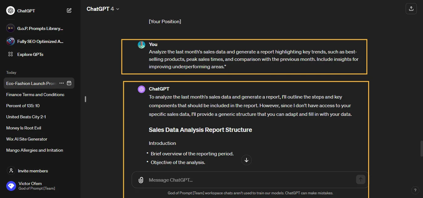Click the share chat icon

point(411,9)
